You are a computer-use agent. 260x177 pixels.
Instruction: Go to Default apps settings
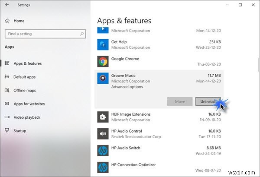point(24,77)
